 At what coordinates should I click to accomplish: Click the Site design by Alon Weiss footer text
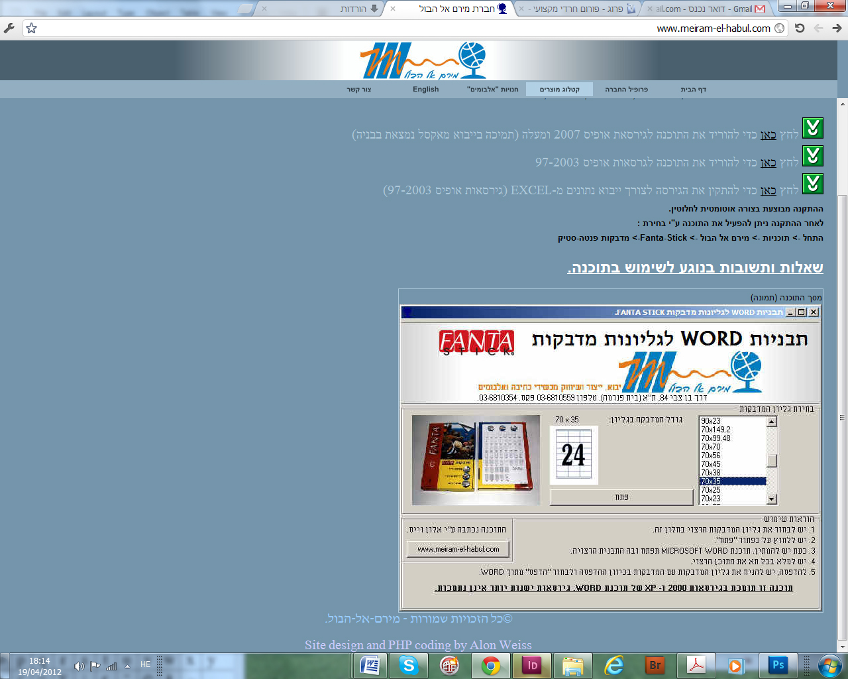click(418, 645)
